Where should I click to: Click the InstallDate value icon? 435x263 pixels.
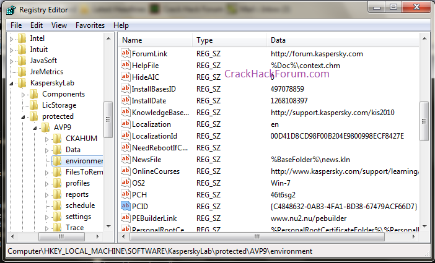click(126, 100)
